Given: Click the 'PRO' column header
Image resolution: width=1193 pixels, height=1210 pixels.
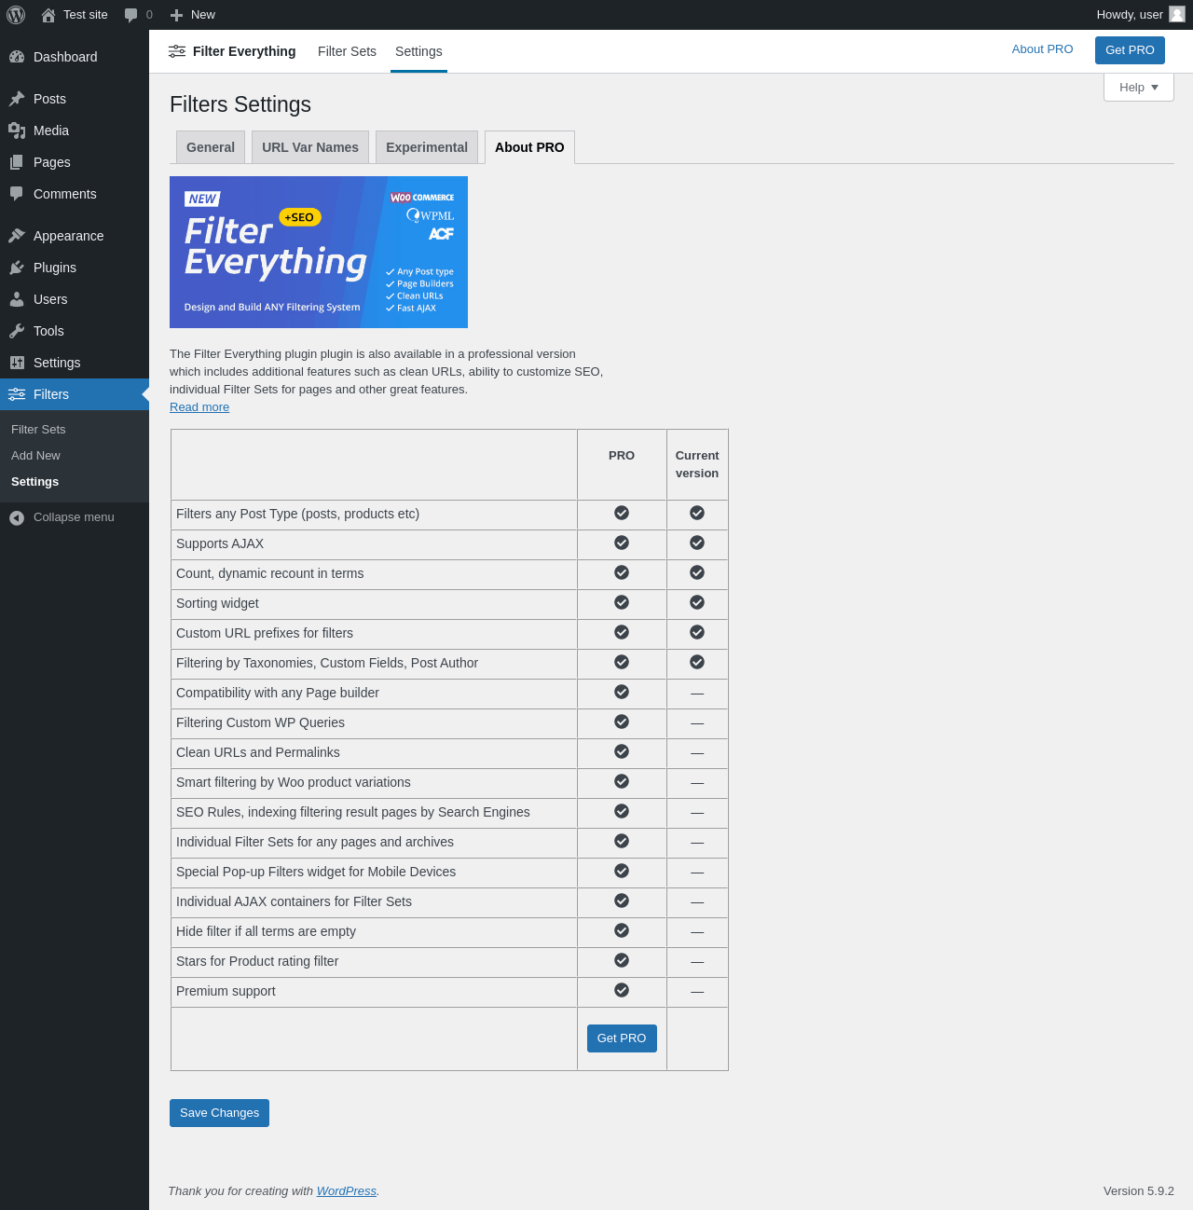Looking at the screenshot, I should pyautogui.click(x=622, y=456).
